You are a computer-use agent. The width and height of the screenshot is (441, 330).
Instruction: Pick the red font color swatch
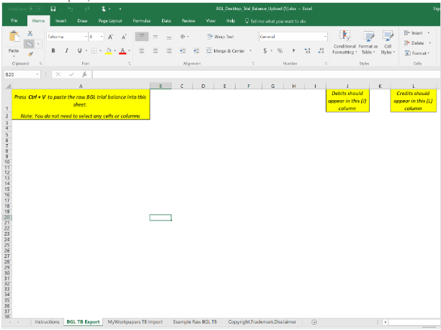tap(122, 50)
